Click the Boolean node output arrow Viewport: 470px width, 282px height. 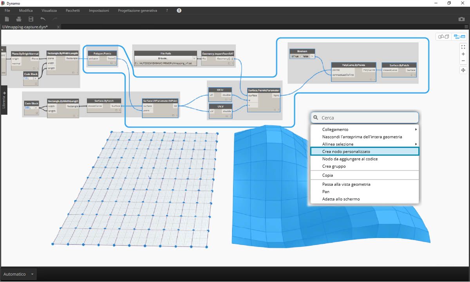tap(313, 57)
